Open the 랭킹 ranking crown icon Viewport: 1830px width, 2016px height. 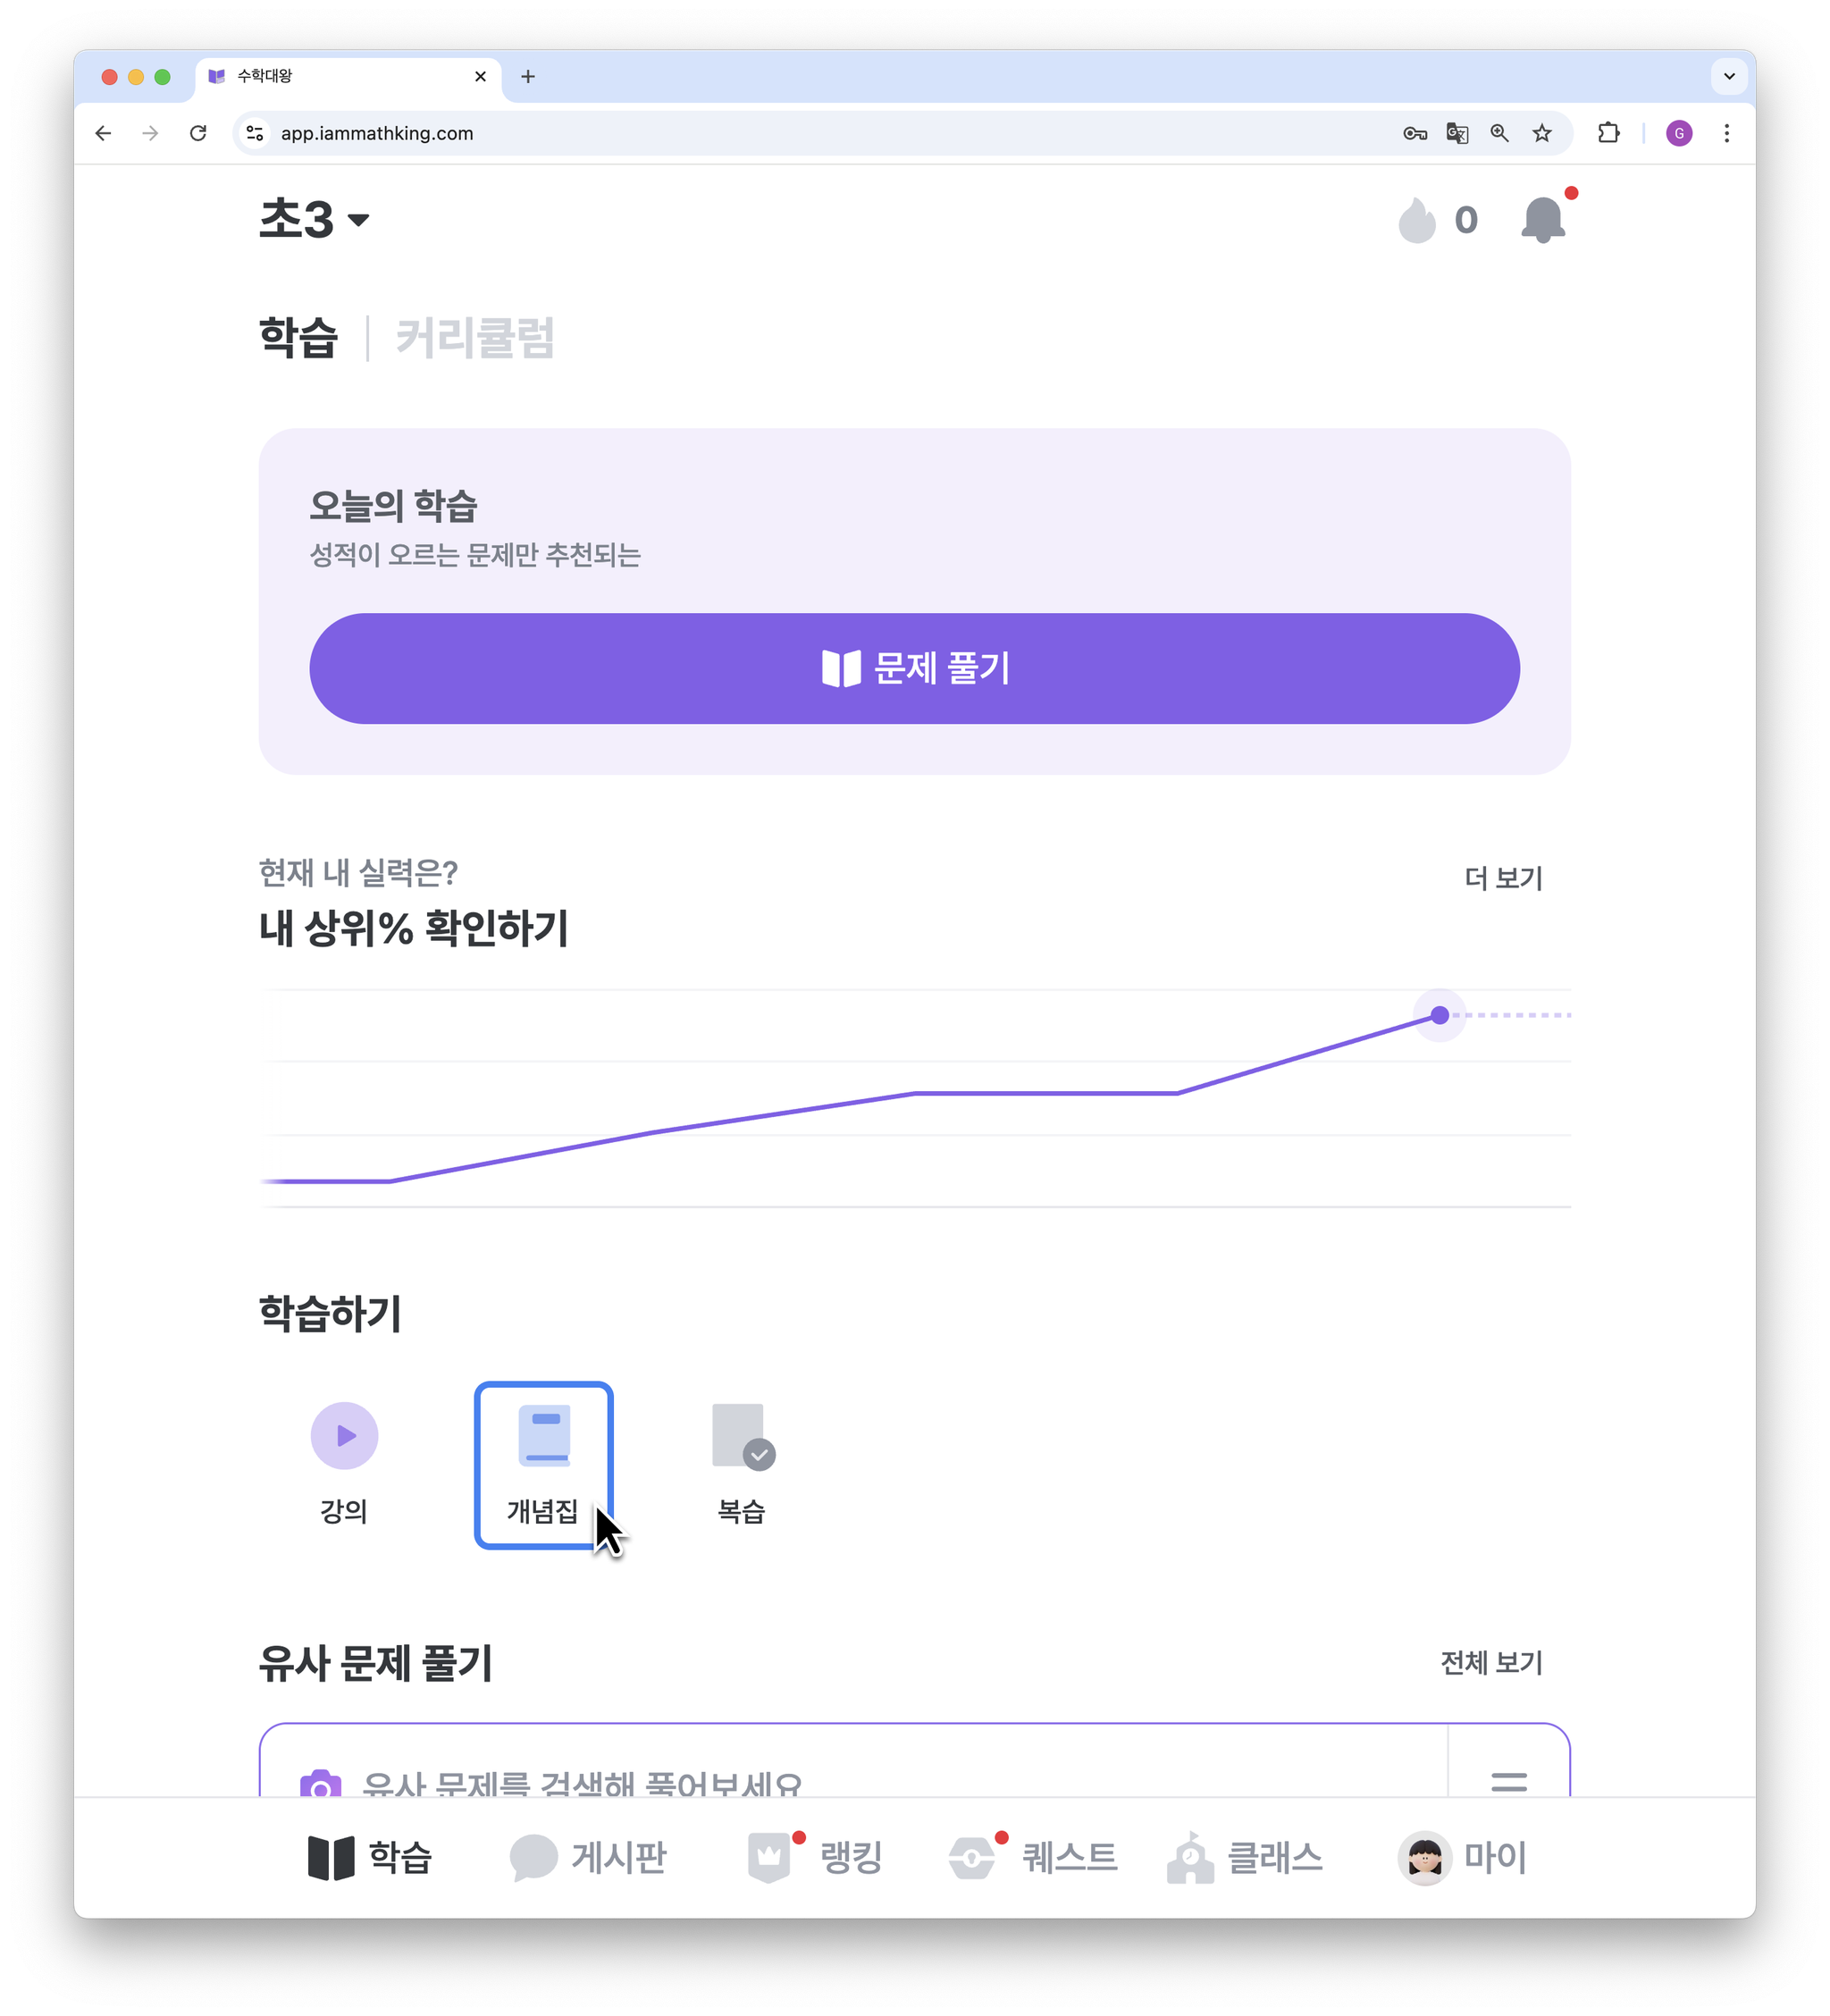pyautogui.click(x=769, y=1857)
